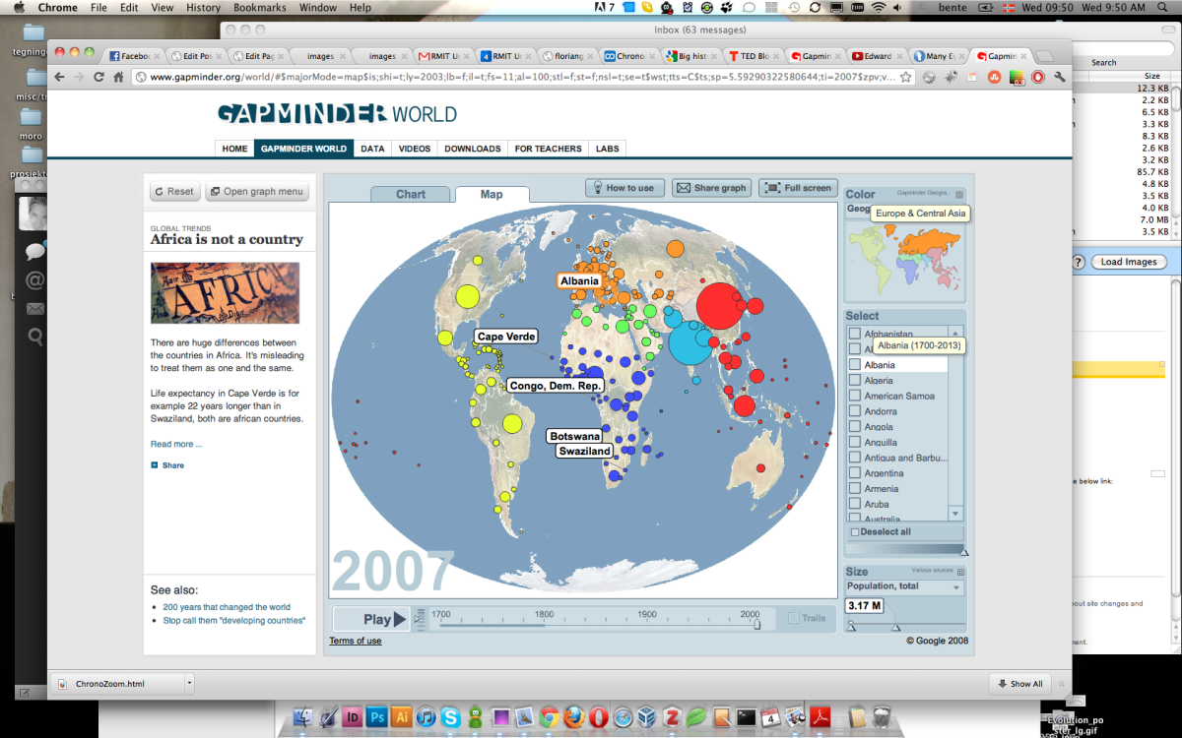Image resolution: width=1182 pixels, height=738 pixels.
Task: Click the bubble size slider handle
Action: (x=895, y=626)
